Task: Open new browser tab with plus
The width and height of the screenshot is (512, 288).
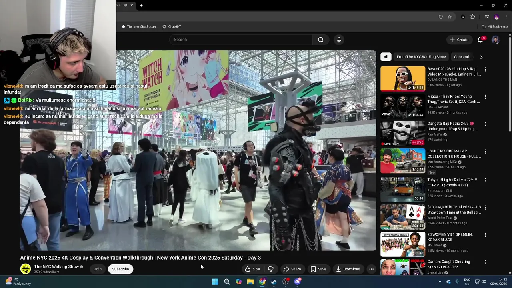Action: 141,5
